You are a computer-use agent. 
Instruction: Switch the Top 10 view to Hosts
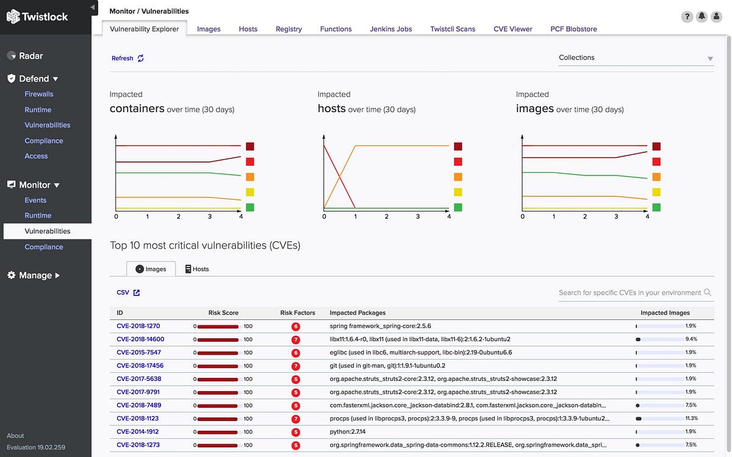pyautogui.click(x=196, y=269)
